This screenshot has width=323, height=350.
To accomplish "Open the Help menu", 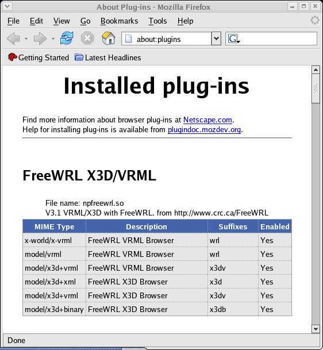I will [185, 21].
